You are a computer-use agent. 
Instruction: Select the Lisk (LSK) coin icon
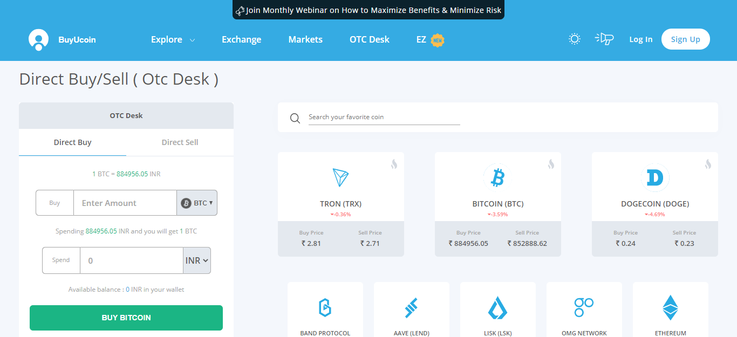(x=497, y=308)
